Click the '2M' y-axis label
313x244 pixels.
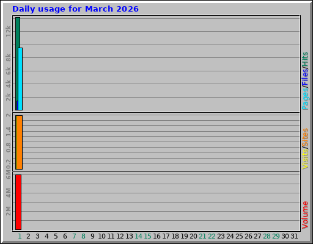pyautogui.click(x=8, y=211)
